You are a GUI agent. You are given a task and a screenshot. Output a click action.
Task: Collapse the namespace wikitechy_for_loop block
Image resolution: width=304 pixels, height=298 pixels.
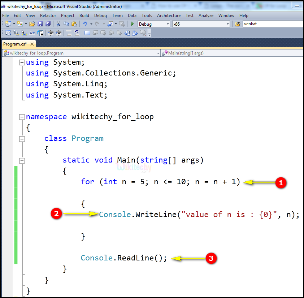pos(22,117)
